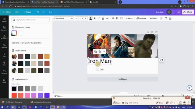This screenshot has height=109, width=195.
Task: Duplicate the page icon above canvas
Action: (152, 32)
